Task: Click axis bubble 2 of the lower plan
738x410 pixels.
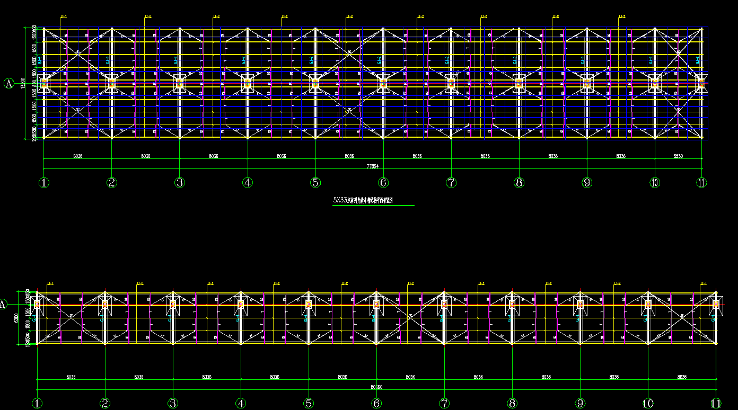Action: (x=105, y=404)
